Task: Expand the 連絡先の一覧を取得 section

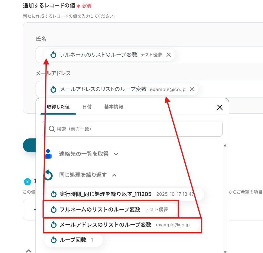Action: (x=116, y=154)
